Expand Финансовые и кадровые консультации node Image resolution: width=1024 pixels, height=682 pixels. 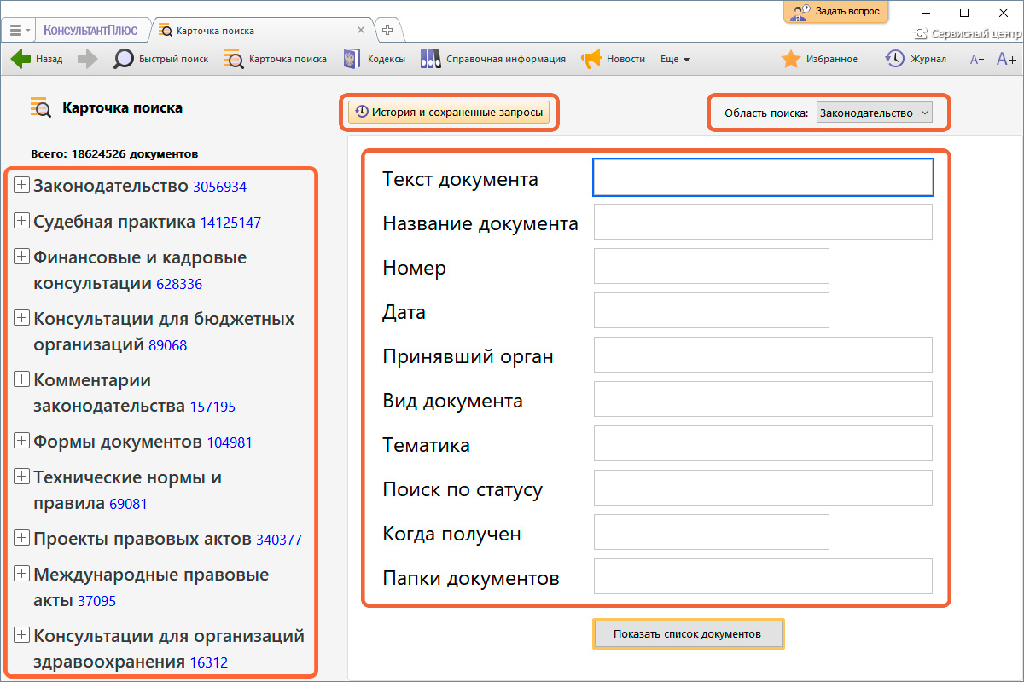point(22,256)
